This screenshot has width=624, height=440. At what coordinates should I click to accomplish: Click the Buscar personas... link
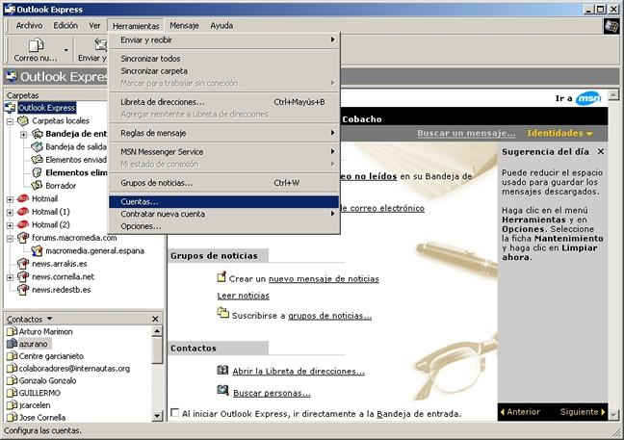[272, 393]
